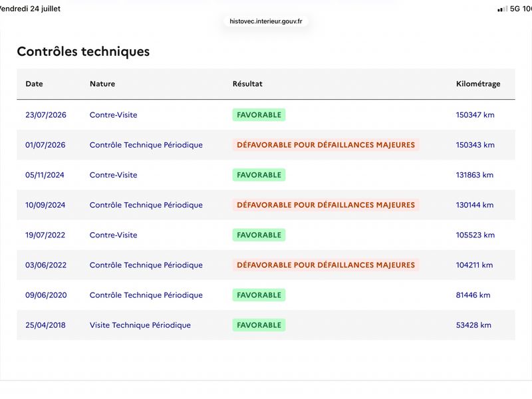This screenshot has height=399, width=532.
Task: Click Contrôle Technique Périodique in 03/06/2022 row
Action: 146,265
